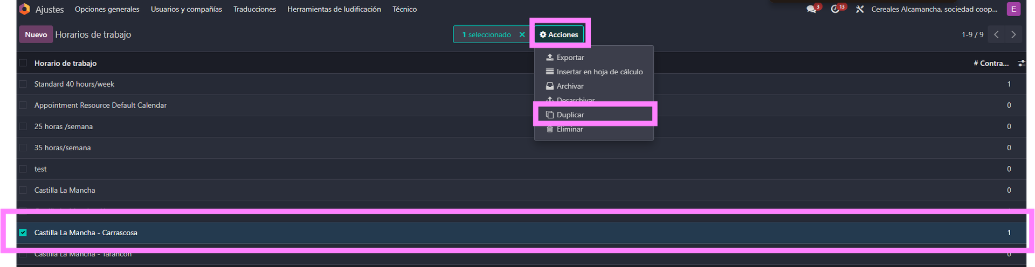Image resolution: width=1035 pixels, height=267 pixels.
Task: Check the Standard 40 hours/week row
Action: 23,84
